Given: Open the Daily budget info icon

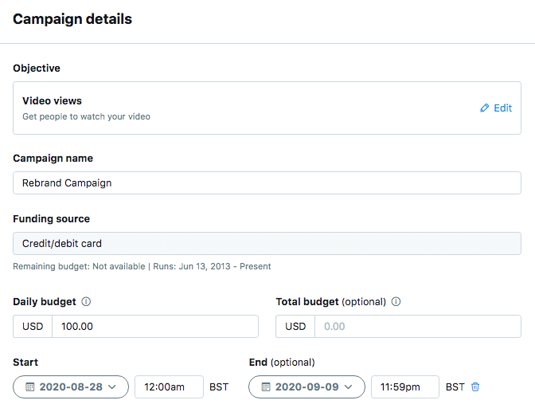Looking at the screenshot, I should 86,302.
